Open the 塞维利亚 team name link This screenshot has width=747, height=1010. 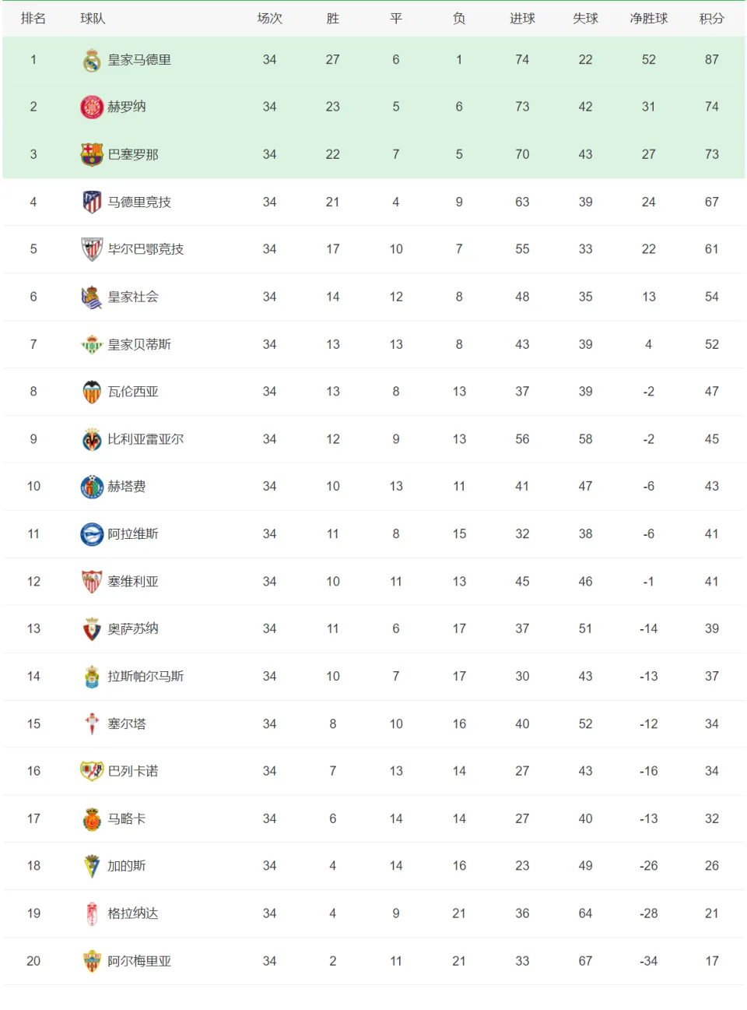click(133, 582)
